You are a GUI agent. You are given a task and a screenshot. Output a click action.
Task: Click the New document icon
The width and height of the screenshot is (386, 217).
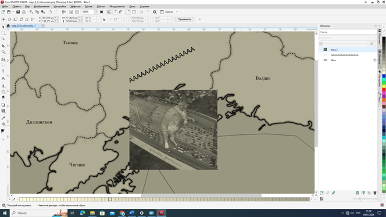(x=3, y=12)
